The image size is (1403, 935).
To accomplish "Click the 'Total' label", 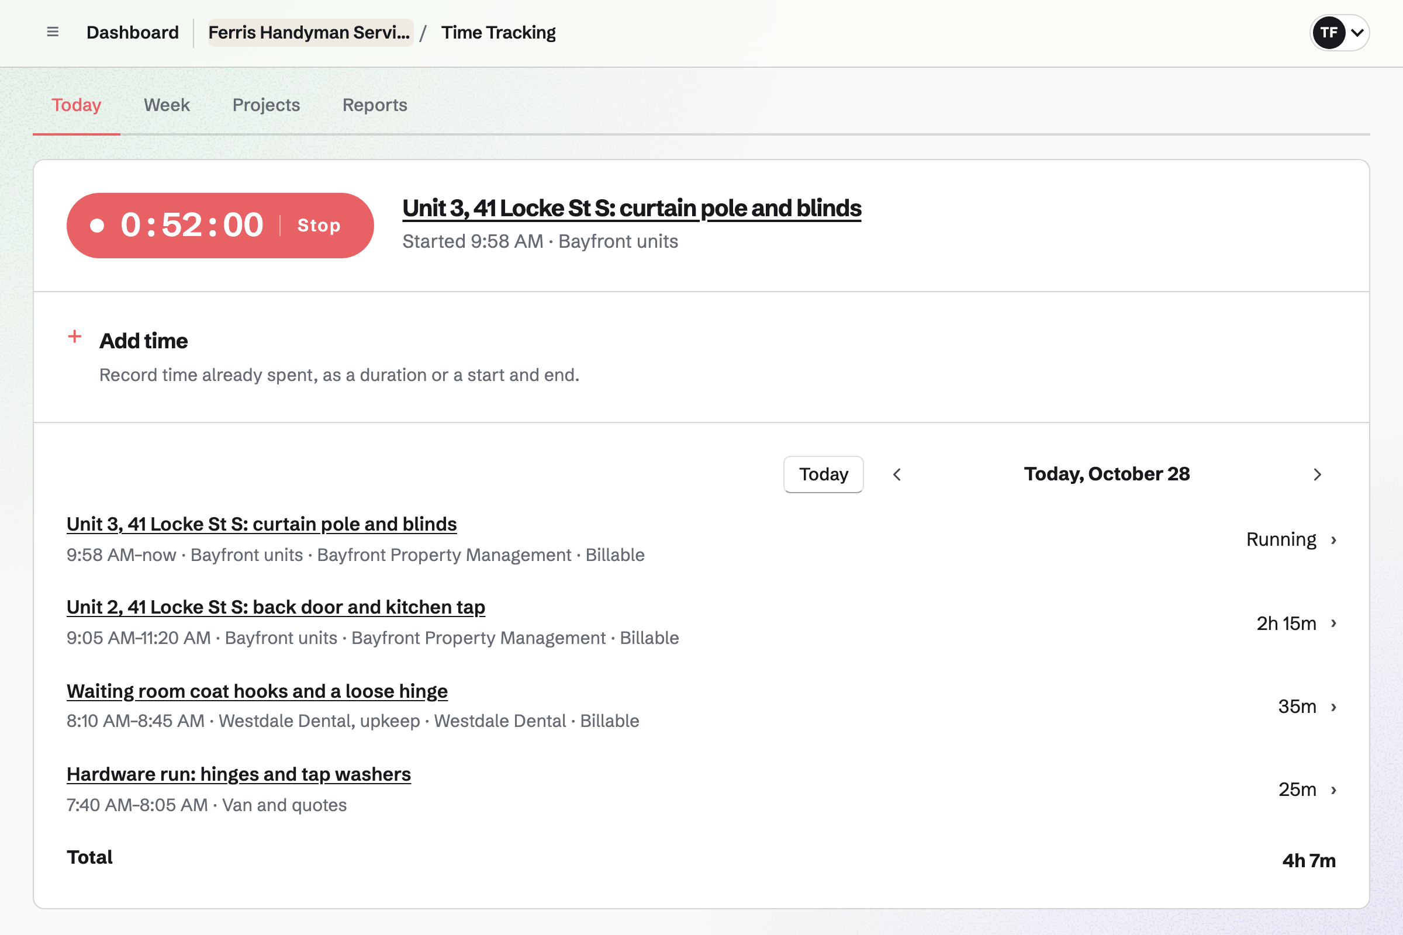I will [89, 857].
